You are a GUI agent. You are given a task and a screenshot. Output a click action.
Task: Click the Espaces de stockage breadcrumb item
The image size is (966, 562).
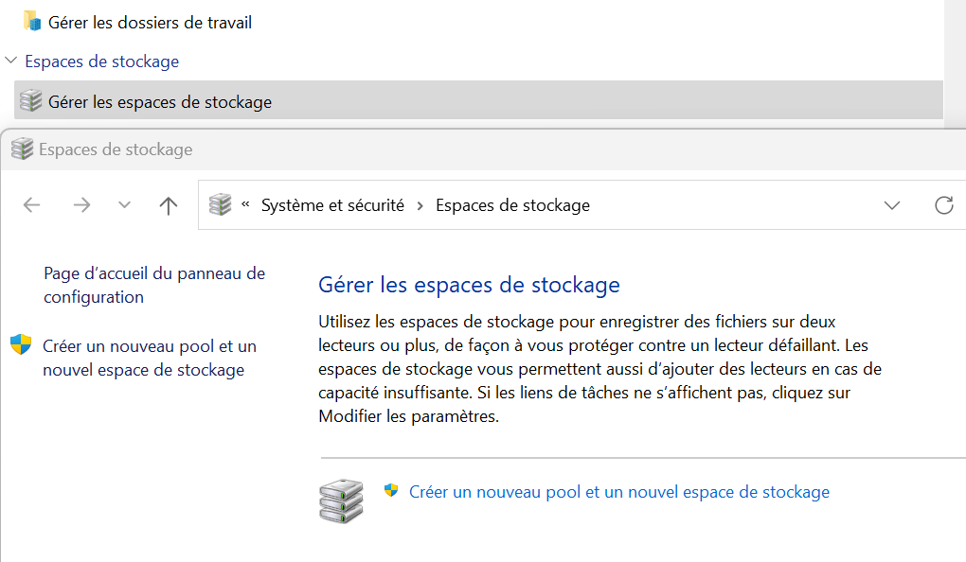(x=512, y=205)
